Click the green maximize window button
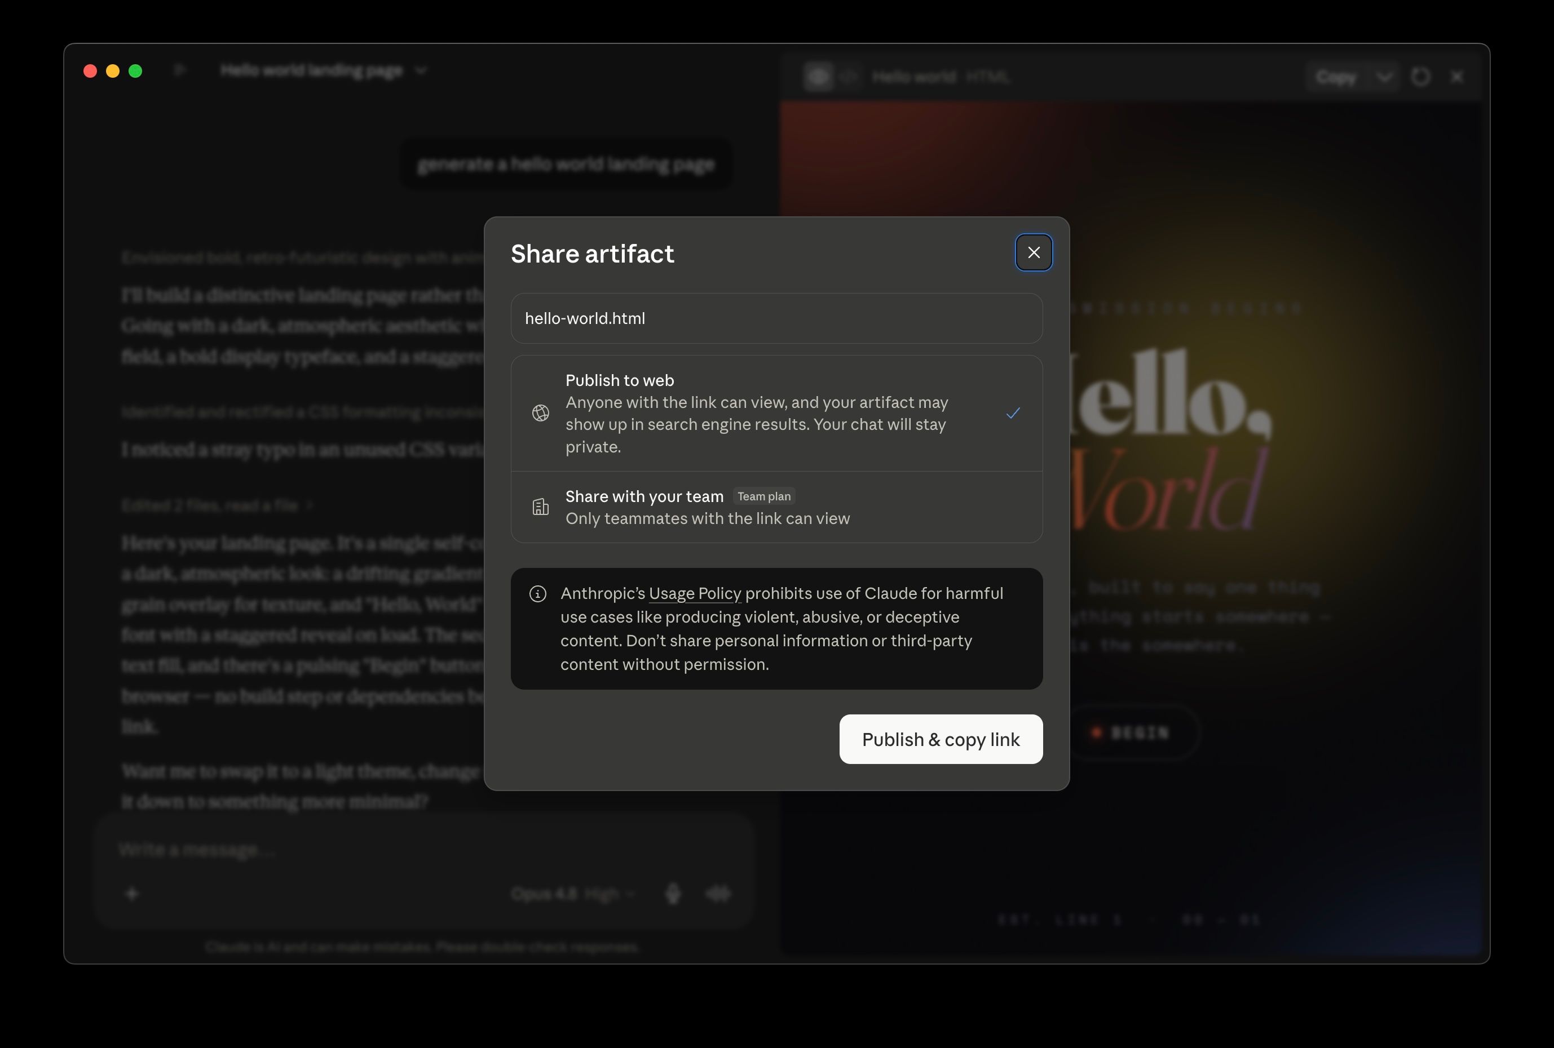Viewport: 1554px width, 1048px height. click(x=135, y=71)
